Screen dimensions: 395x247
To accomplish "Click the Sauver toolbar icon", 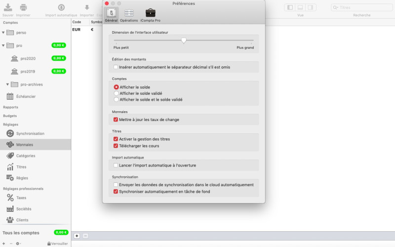I will tap(8, 8).
